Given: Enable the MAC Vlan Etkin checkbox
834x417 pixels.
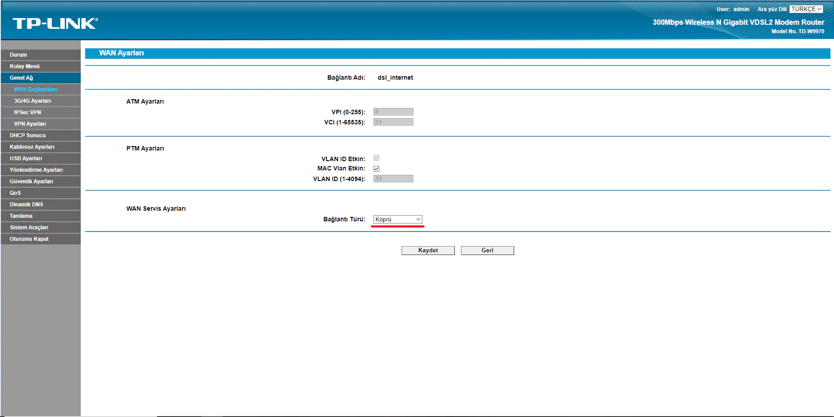Looking at the screenshot, I should (376, 168).
